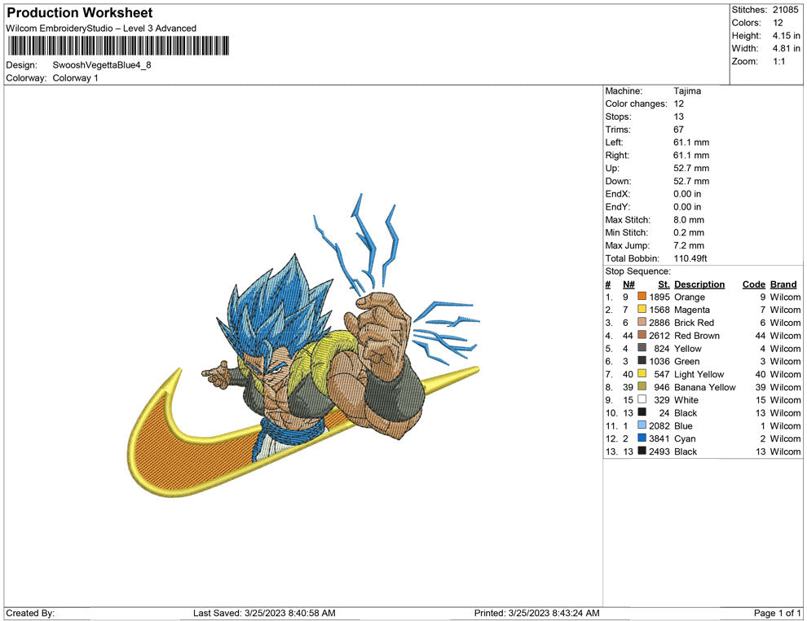Viewport: 807px width, 621px height.
Task: Click the Page 1 of 1 indicator
Action: click(777, 613)
